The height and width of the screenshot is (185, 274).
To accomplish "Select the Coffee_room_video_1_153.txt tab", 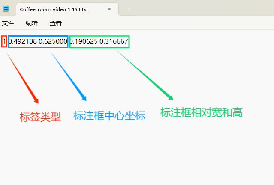I will pos(67,9).
